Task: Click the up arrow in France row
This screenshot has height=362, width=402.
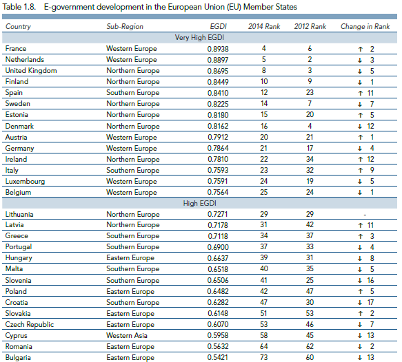Action: pos(360,49)
